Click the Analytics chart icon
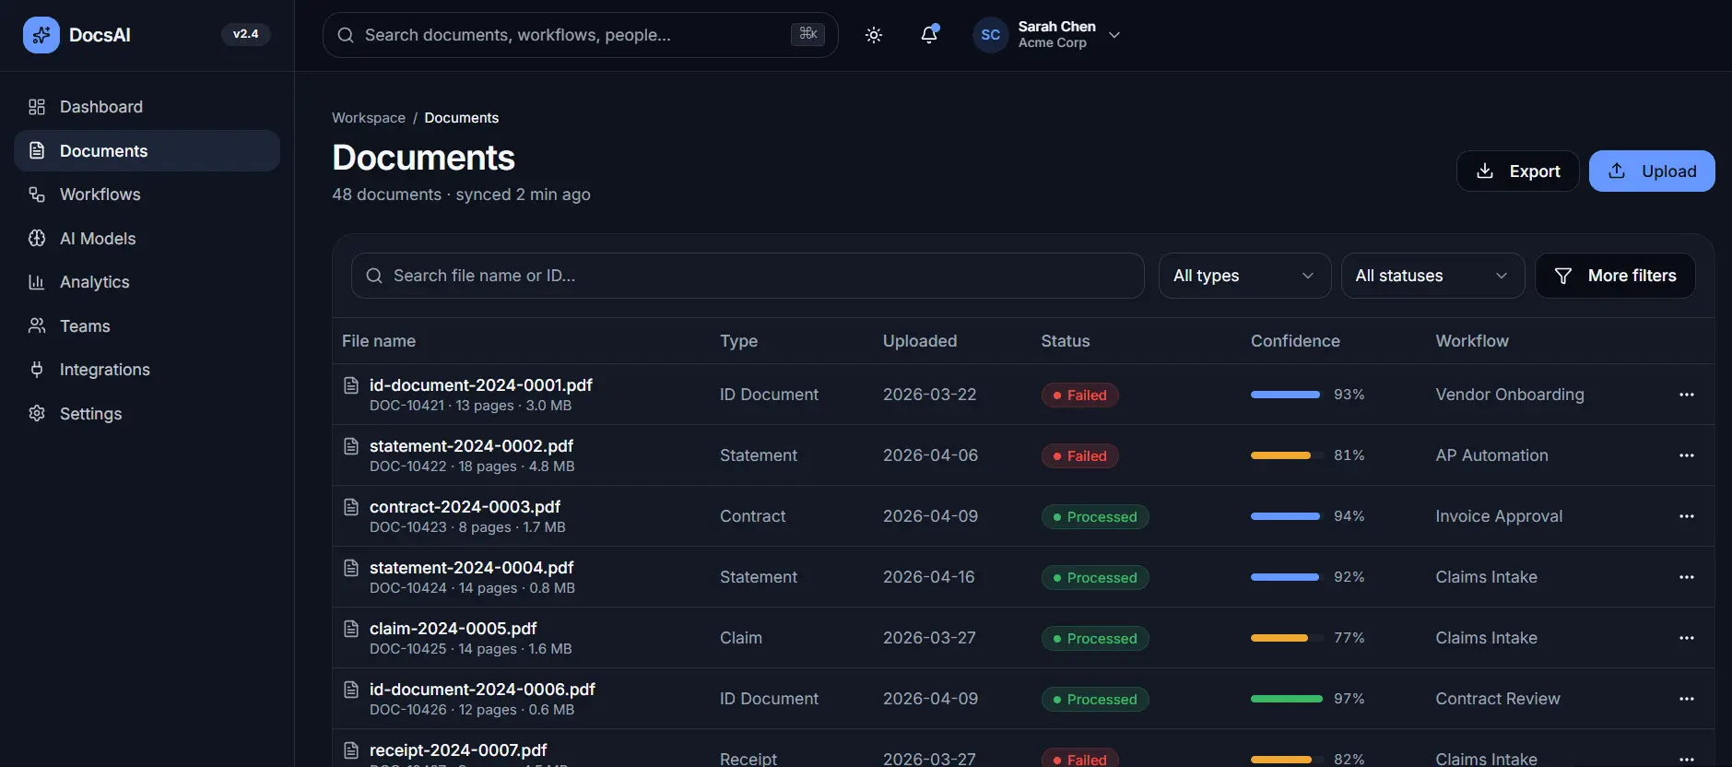 click(x=37, y=282)
